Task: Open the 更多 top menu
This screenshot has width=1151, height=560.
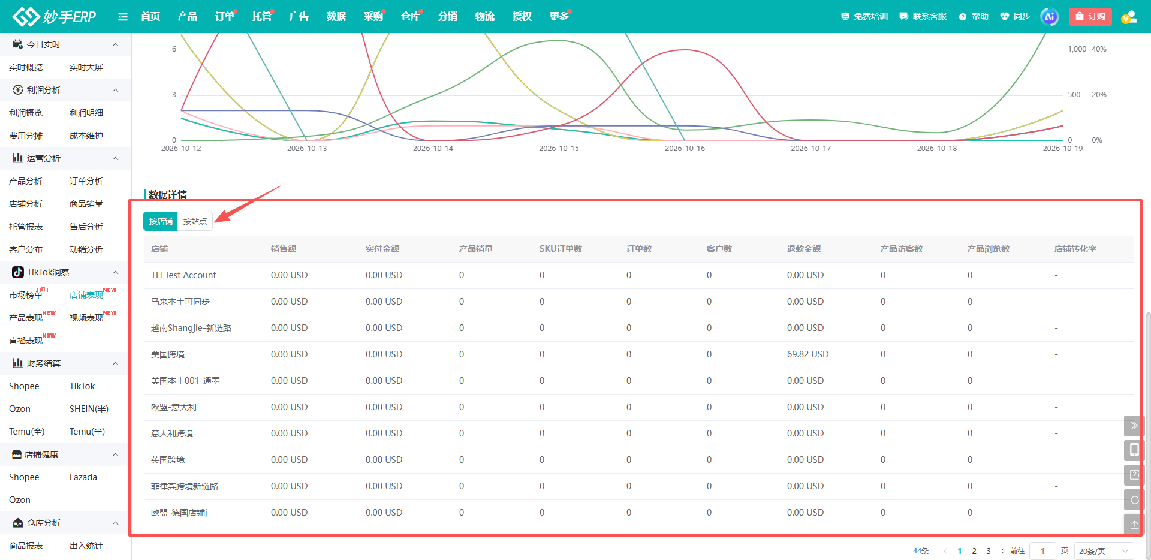Action: (559, 17)
